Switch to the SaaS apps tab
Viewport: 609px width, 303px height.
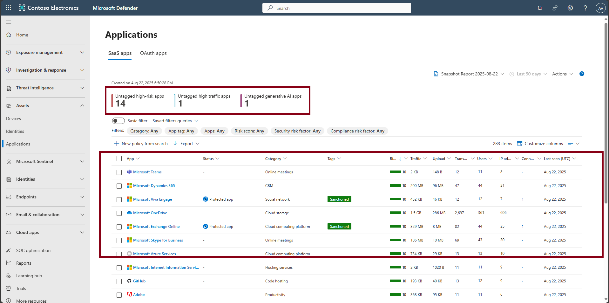(x=120, y=53)
